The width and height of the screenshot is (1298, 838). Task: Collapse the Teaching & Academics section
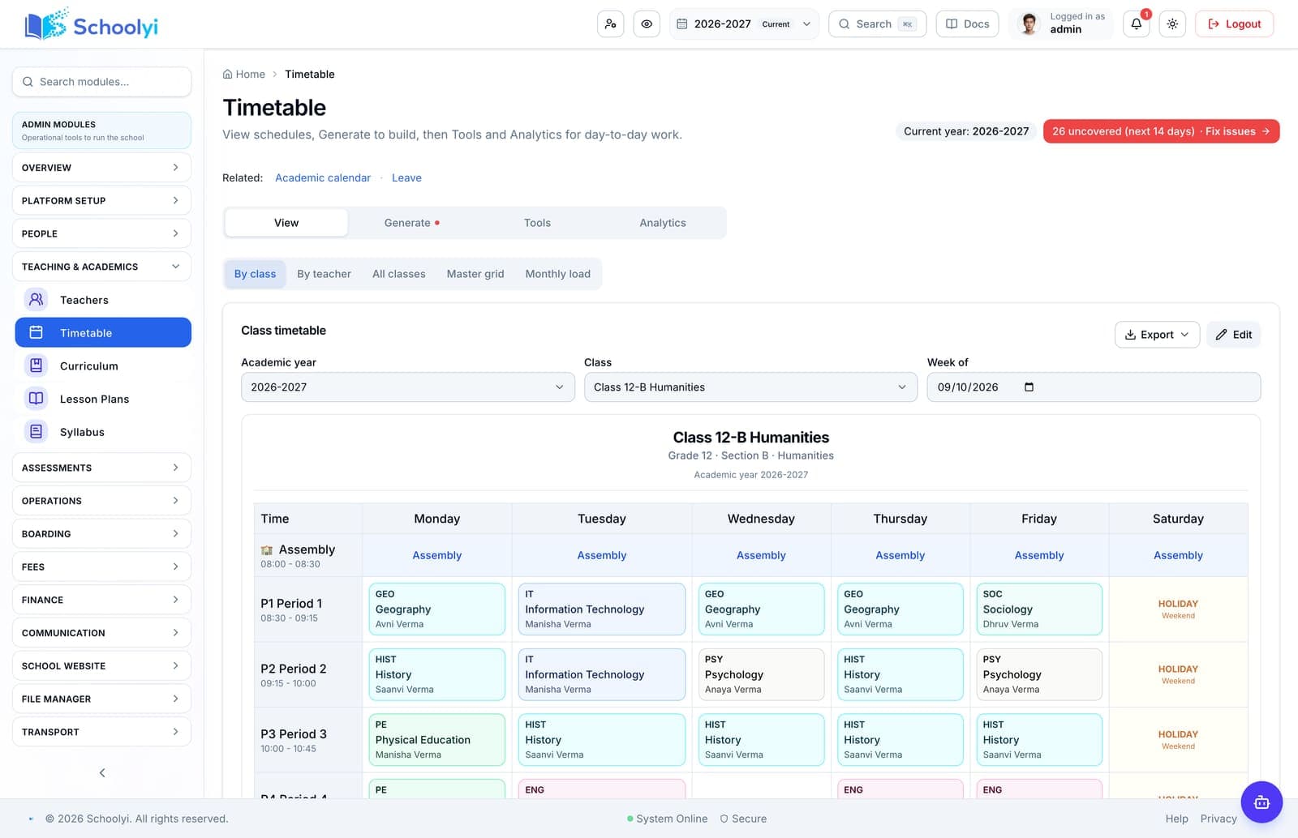point(101,267)
